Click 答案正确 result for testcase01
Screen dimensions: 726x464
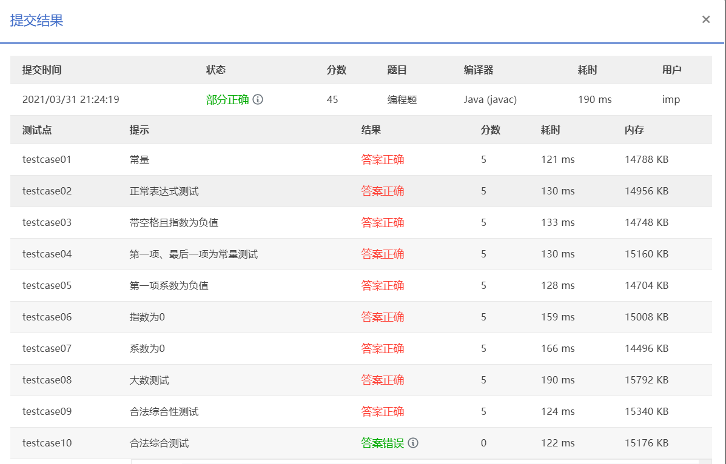pyautogui.click(x=383, y=159)
